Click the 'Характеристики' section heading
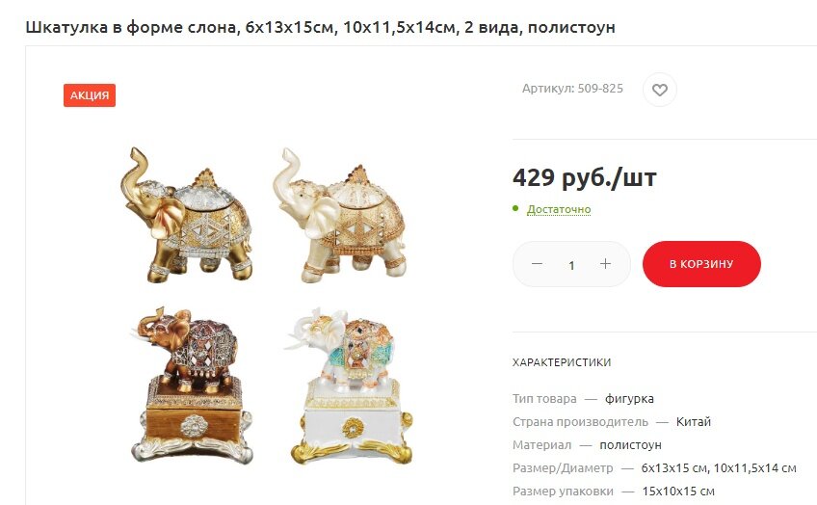The width and height of the screenshot is (817, 505). 562,362
